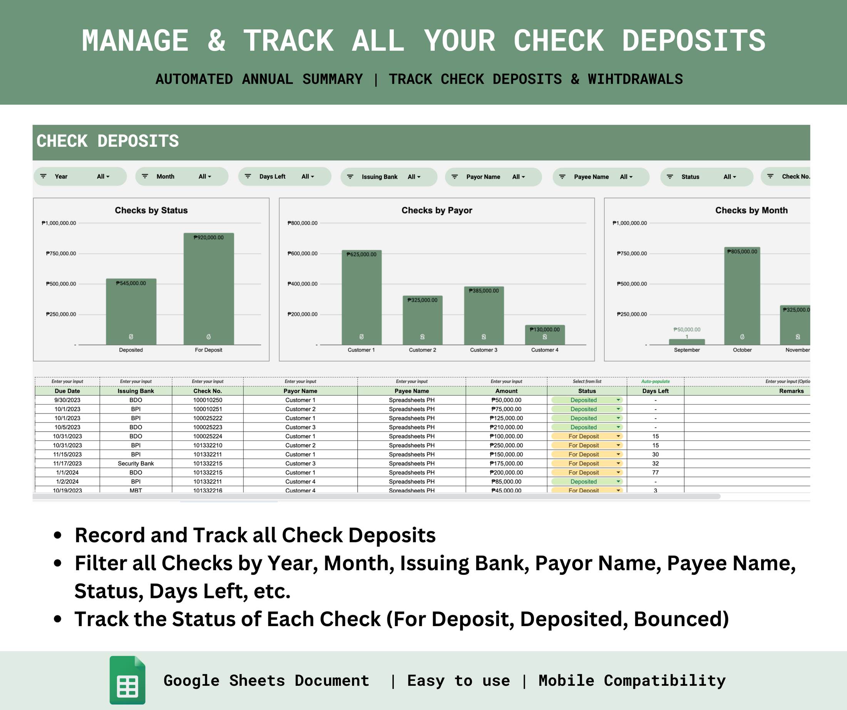Viewport: 847px width, 710px height.
Task: Click the Days Left filter funnel icon
Action: tap(248, 176)
